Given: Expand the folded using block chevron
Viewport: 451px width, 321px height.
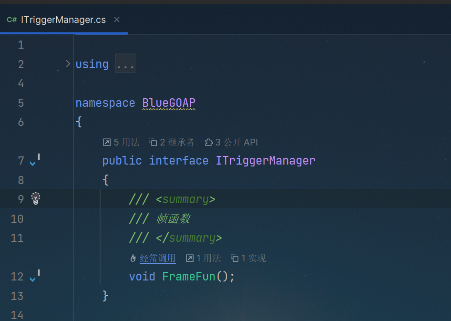Looking at the screenshot, I should click(68, 64).
